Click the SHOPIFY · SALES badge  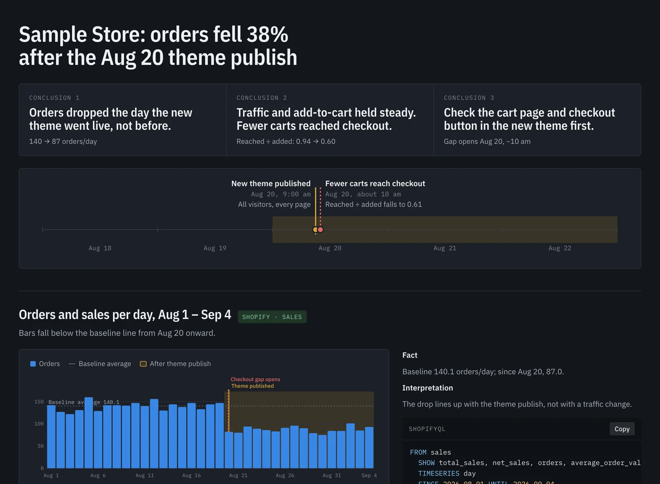coord(272,317)
